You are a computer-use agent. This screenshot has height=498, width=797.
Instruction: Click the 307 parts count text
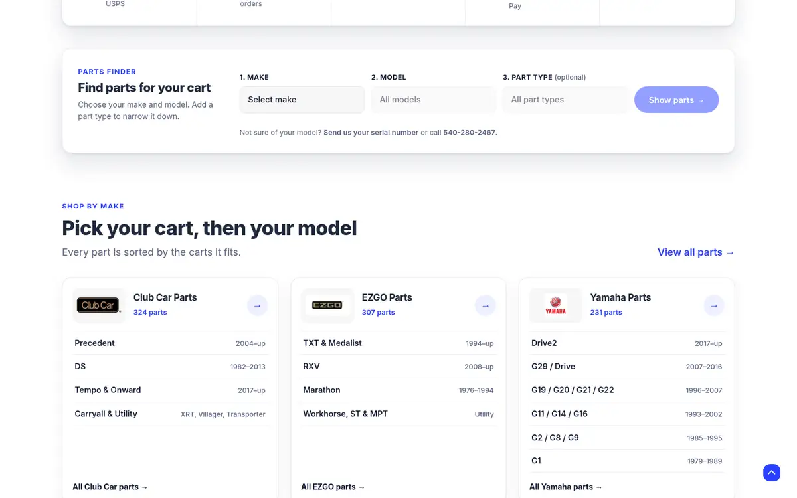pyautogui.click(x=379, y=312)
